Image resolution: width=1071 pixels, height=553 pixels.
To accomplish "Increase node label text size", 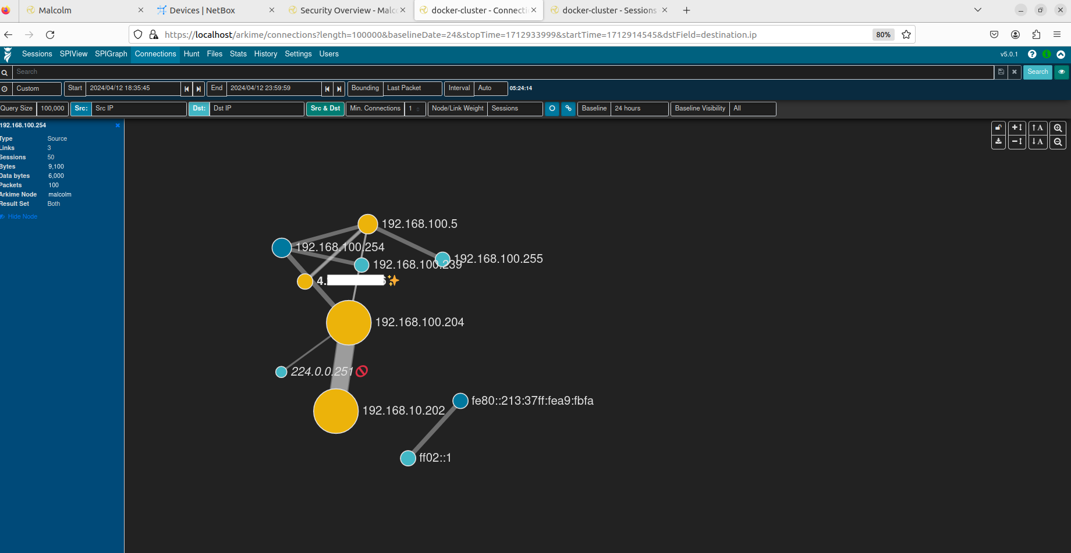I will [x=1037, y=128].
